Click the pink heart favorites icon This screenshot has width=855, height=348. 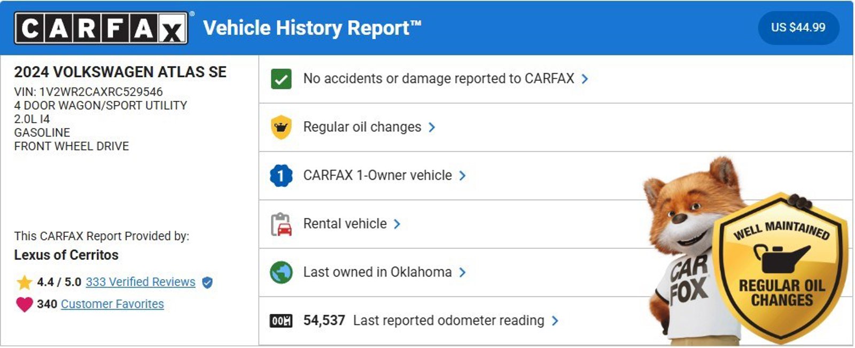tap(25, 304)
